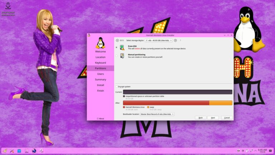Click the BIOS boot-mode icon in the installer
Image resolution: width=275 pixels, height=155 pixels.
pyautogui.click(x=117, y=41)
